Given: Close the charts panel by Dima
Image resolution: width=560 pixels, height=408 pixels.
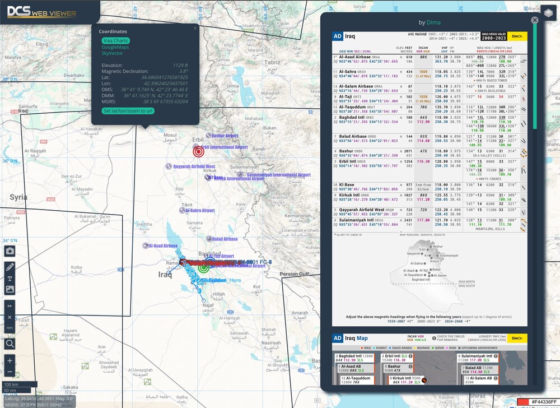Looking at the screenshot, I should pyautogui.click(x=534, y=20).
